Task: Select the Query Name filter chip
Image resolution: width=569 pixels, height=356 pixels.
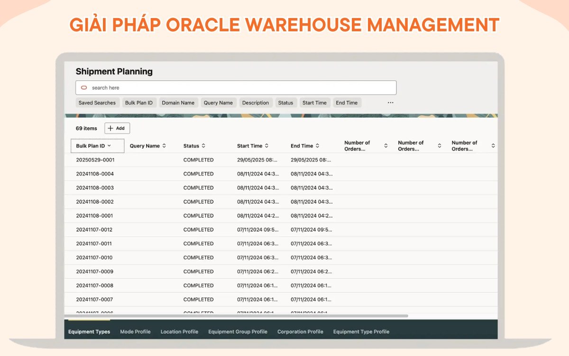Action: coord(218,103)
